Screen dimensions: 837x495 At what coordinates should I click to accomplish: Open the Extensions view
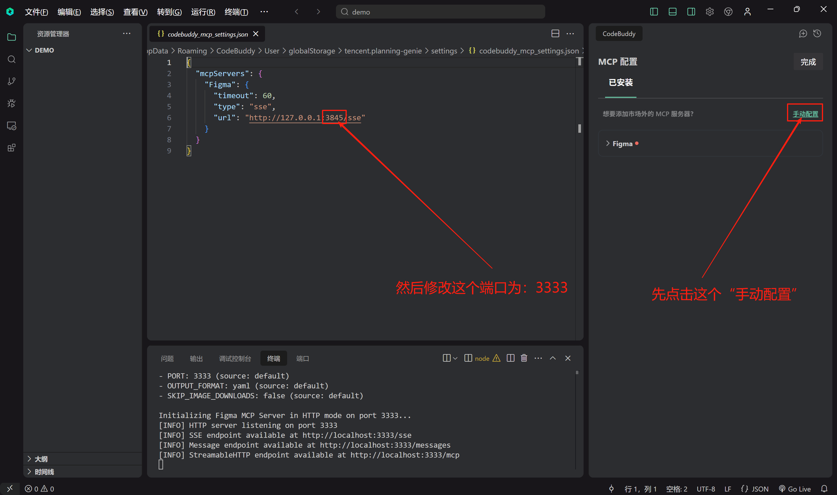12,148
